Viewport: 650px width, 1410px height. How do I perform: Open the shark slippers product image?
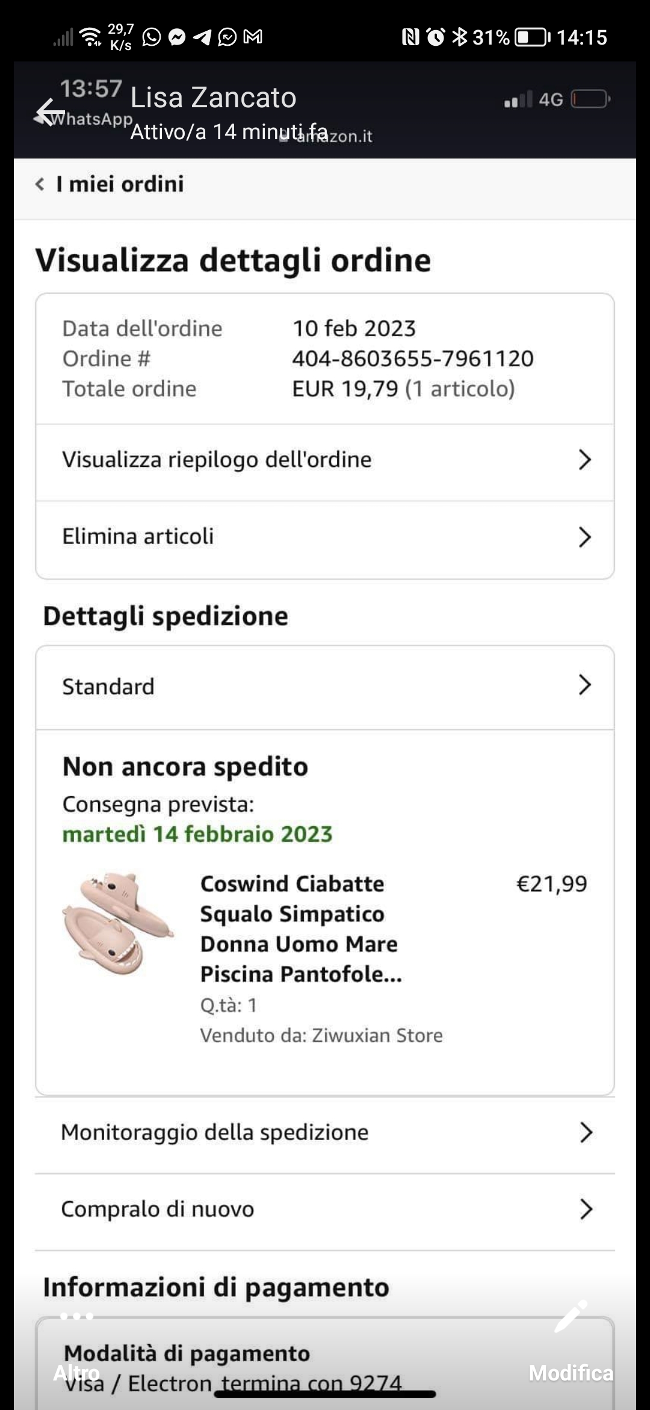[119, 923]
